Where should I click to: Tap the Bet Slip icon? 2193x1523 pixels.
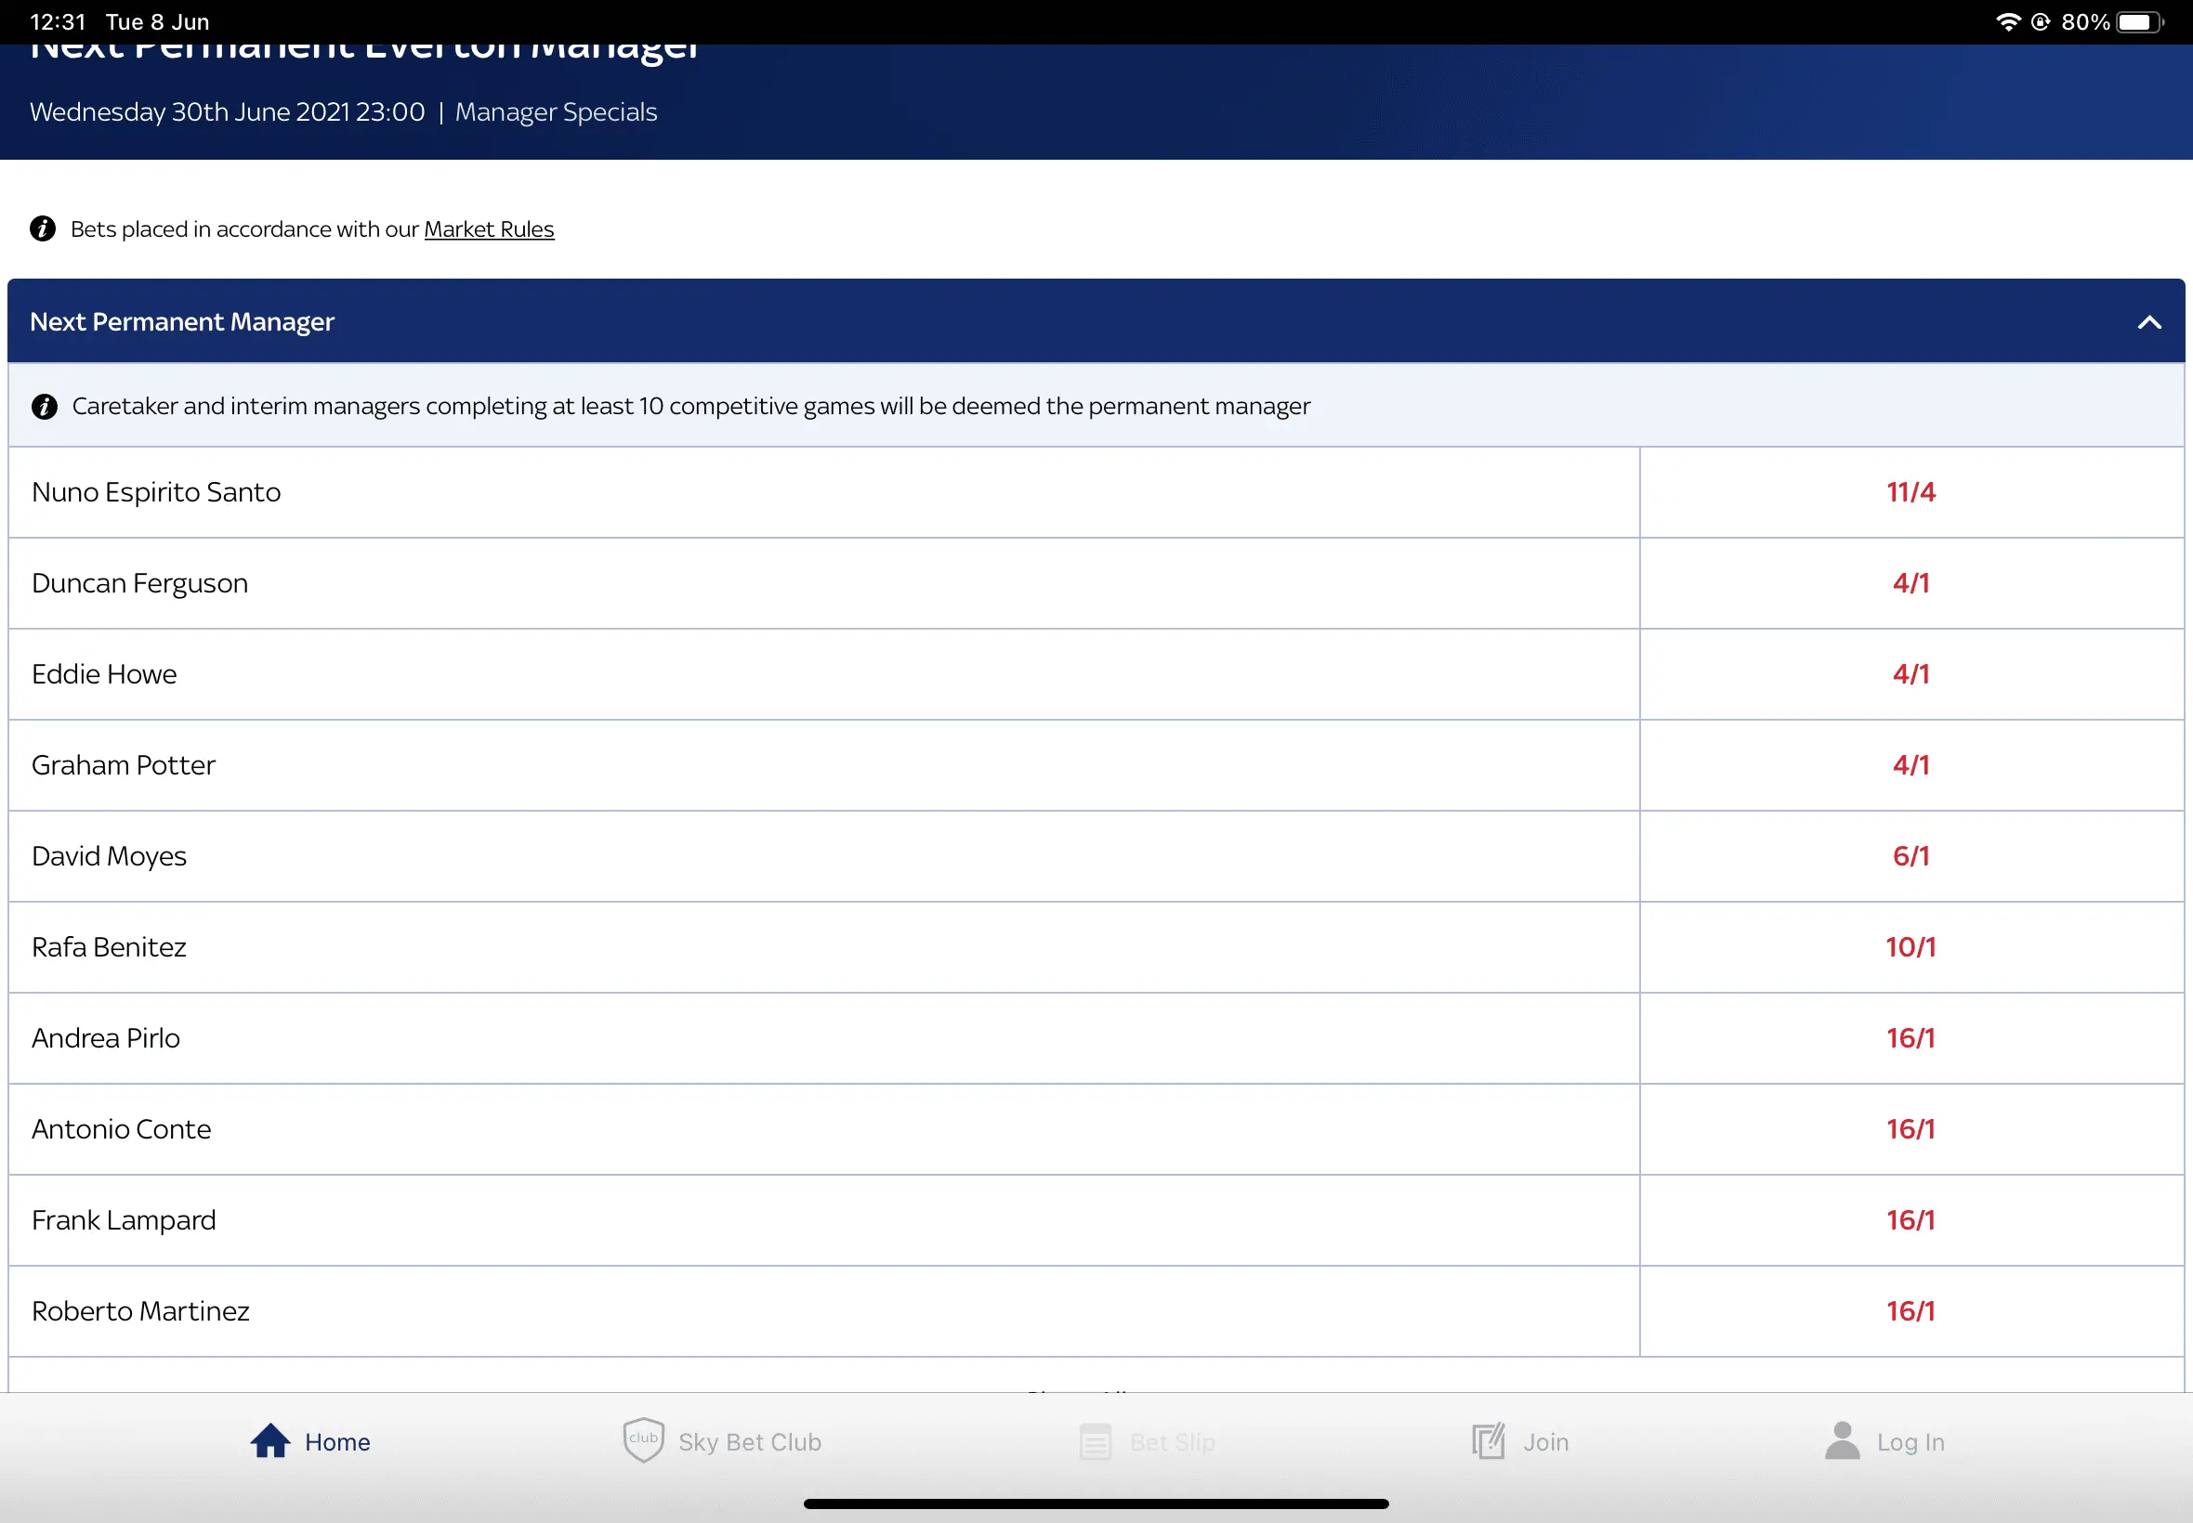pos(1095,1442)
